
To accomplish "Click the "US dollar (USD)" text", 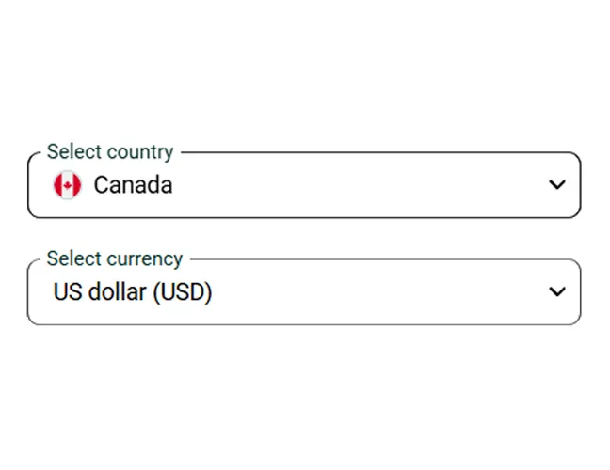I will (x=133, y=292).
